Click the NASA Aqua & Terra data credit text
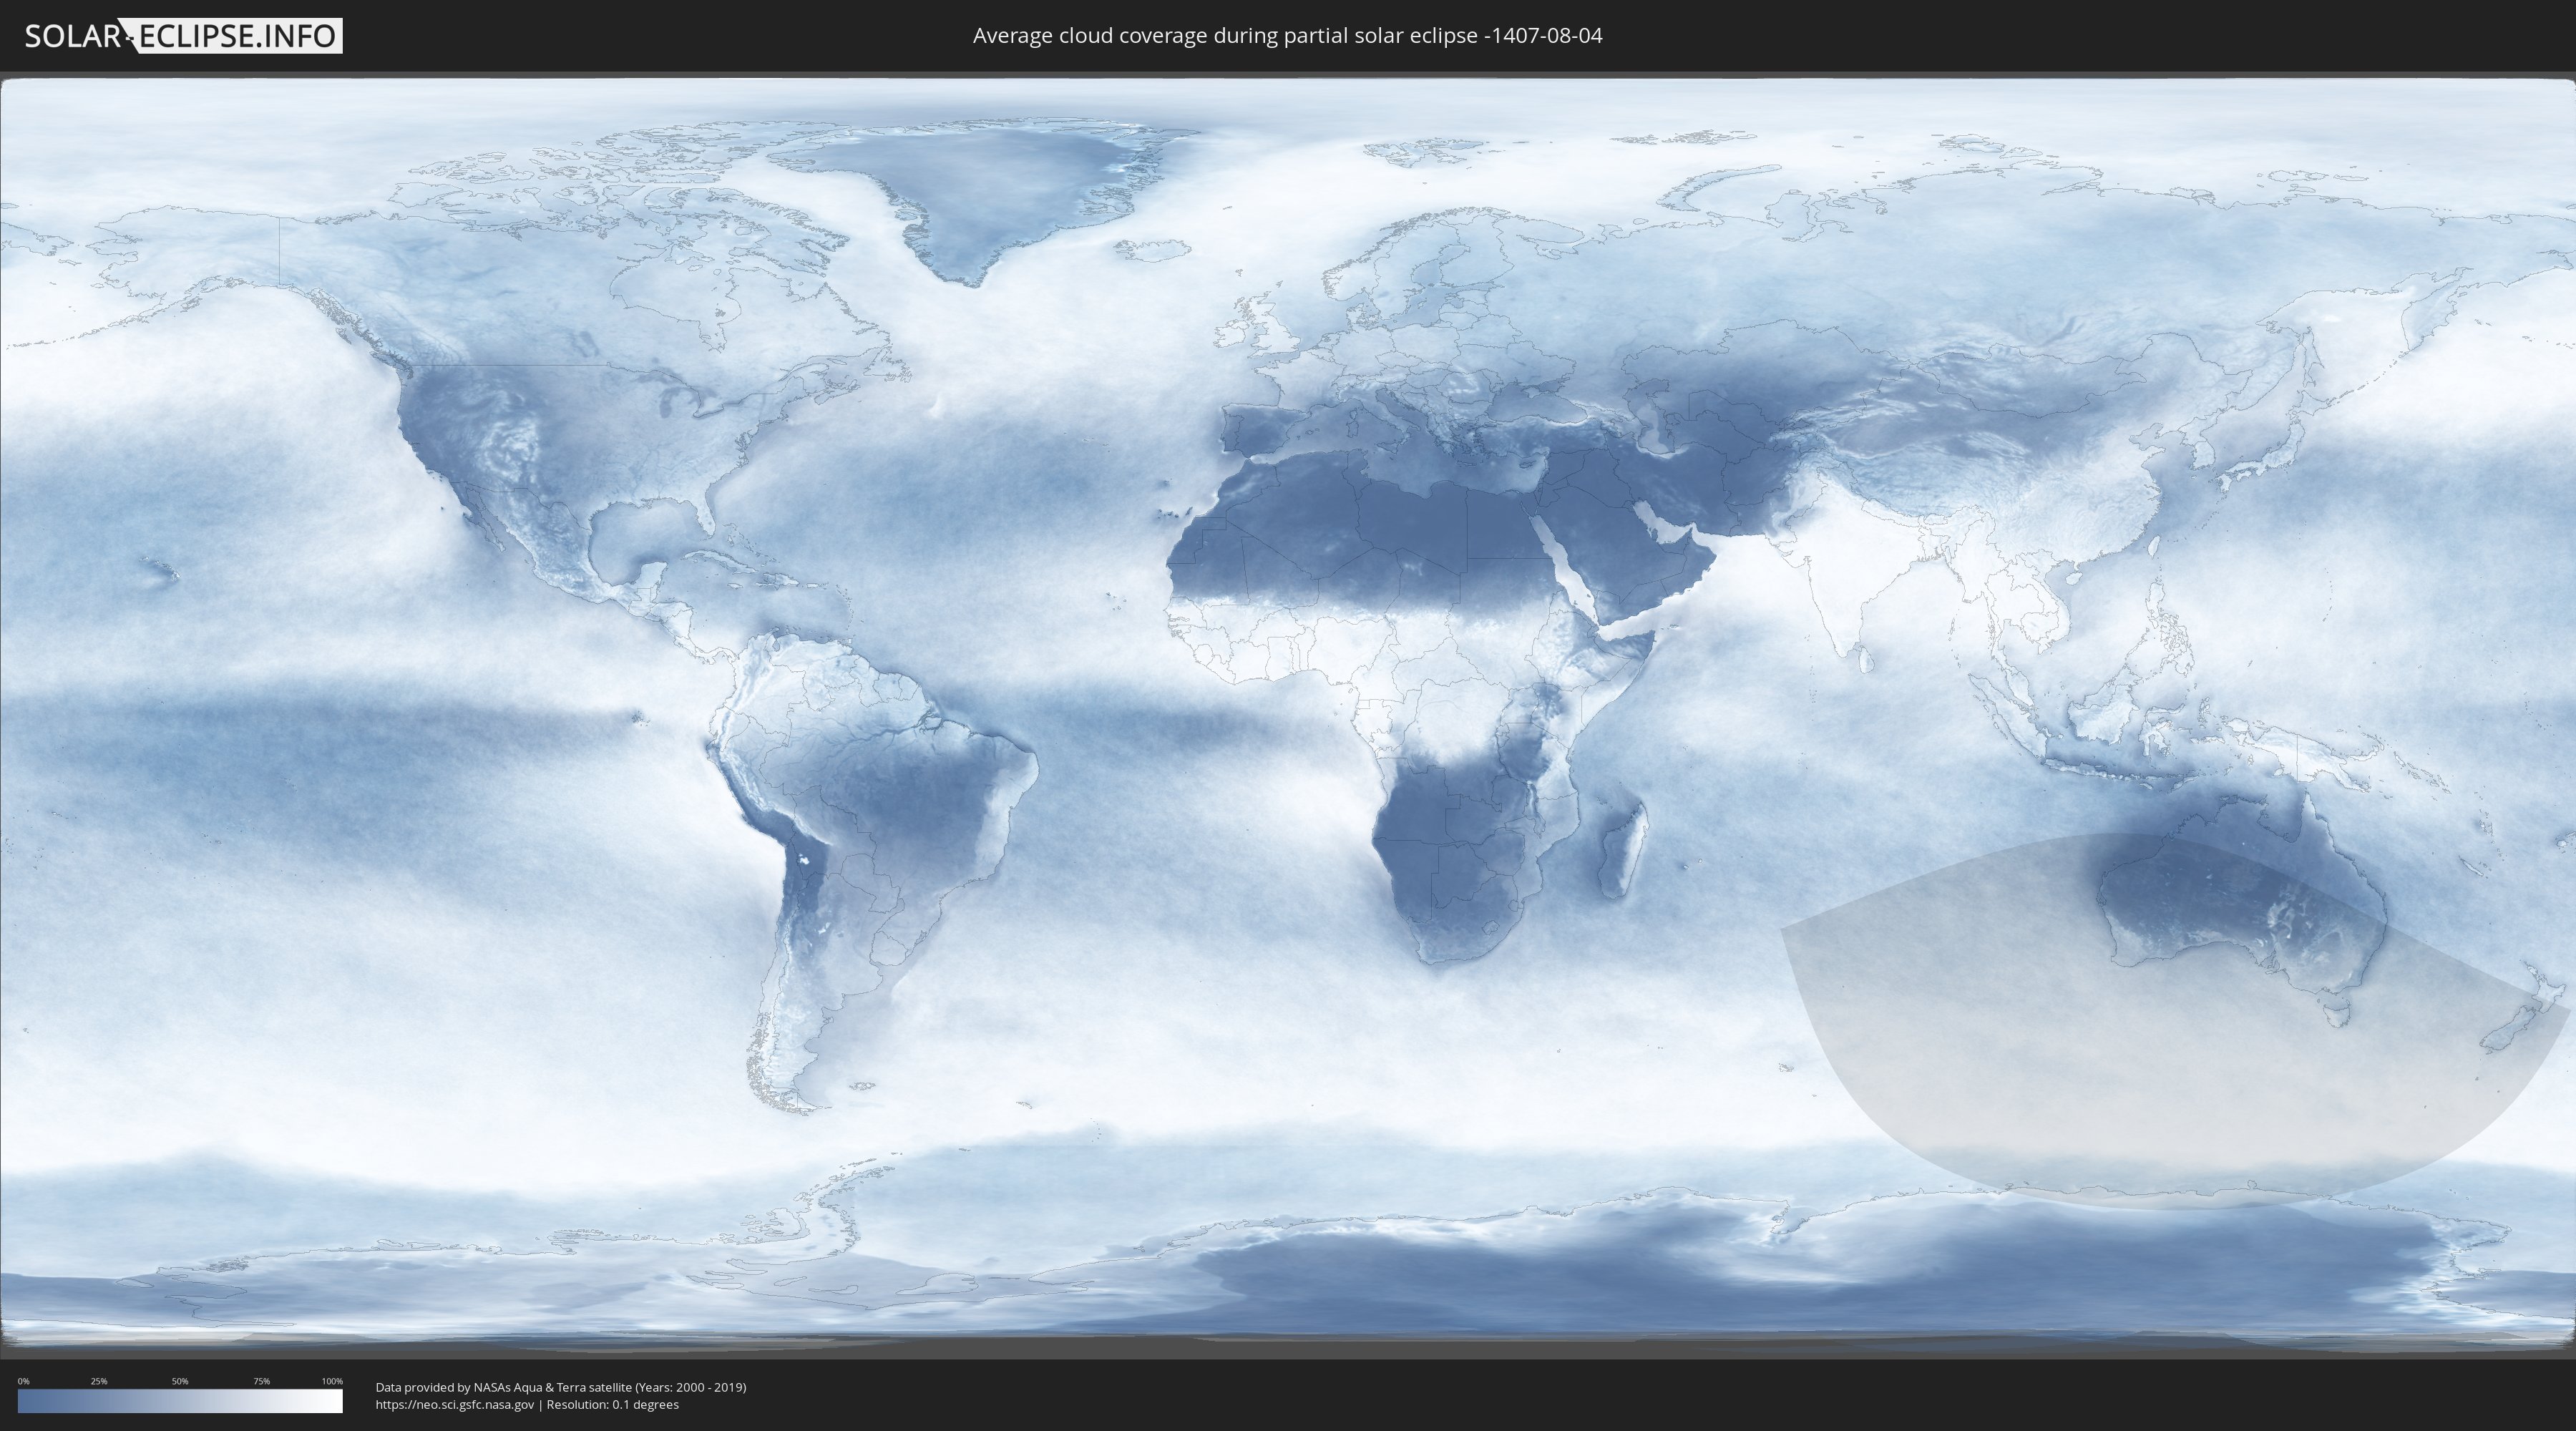 [561, 1387]
